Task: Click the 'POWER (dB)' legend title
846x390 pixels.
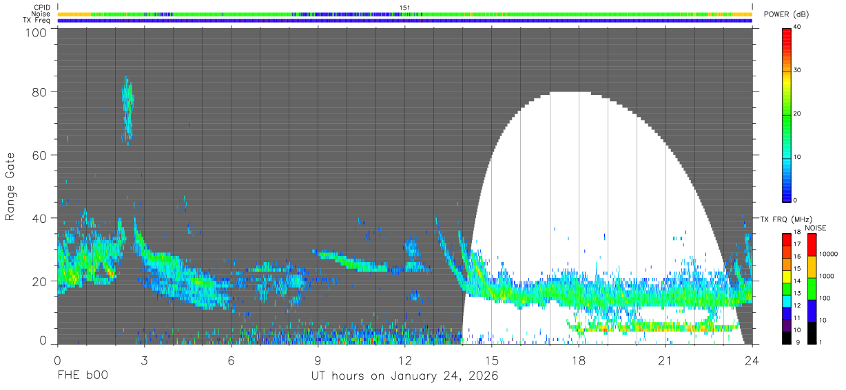Action: [787, 14]
